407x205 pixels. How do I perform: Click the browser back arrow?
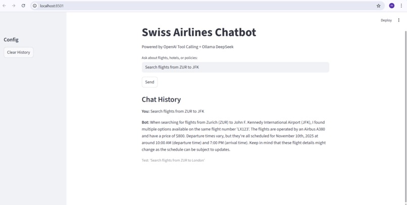4,6
